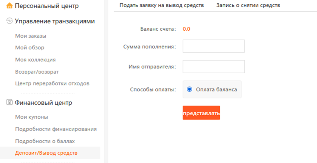This screenshot has height=163, width=317.
Task: Switch to Запись о снятии средств tab
Action: tap(248, 5)
